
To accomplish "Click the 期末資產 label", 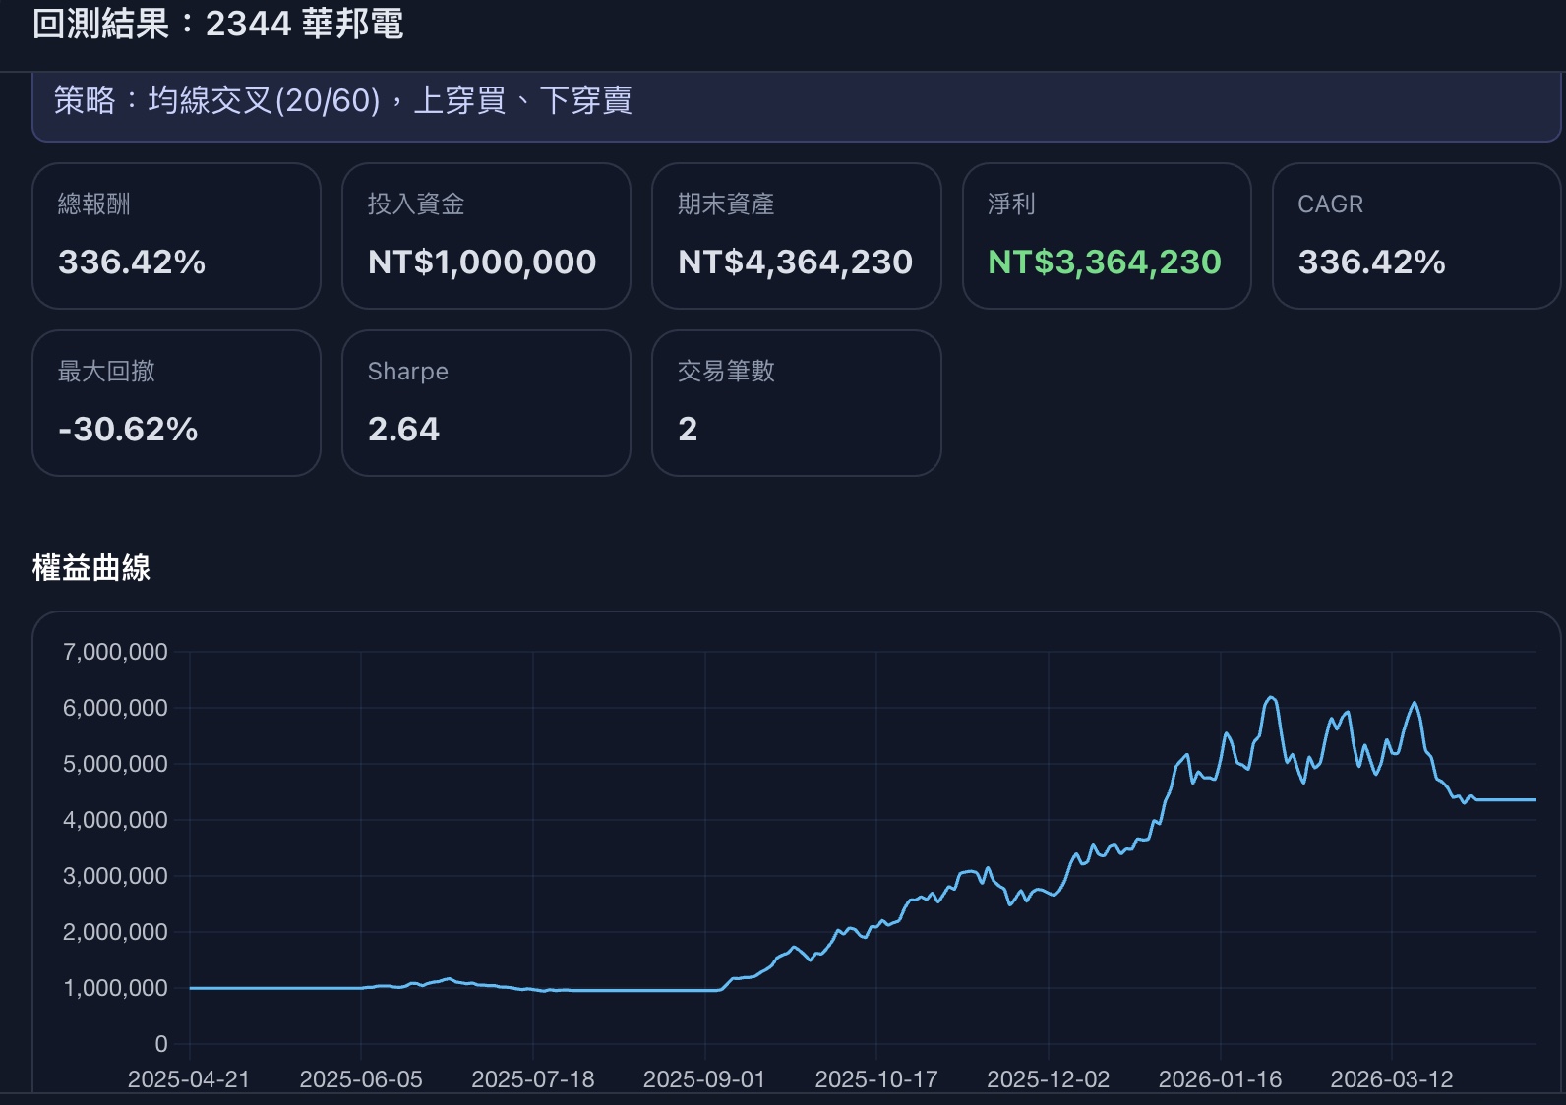I will pos(726,204).
